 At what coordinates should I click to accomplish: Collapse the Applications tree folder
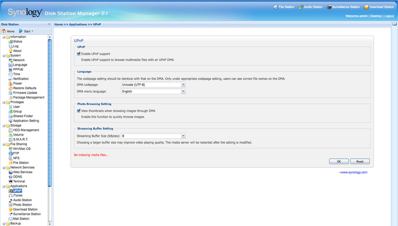4,186
